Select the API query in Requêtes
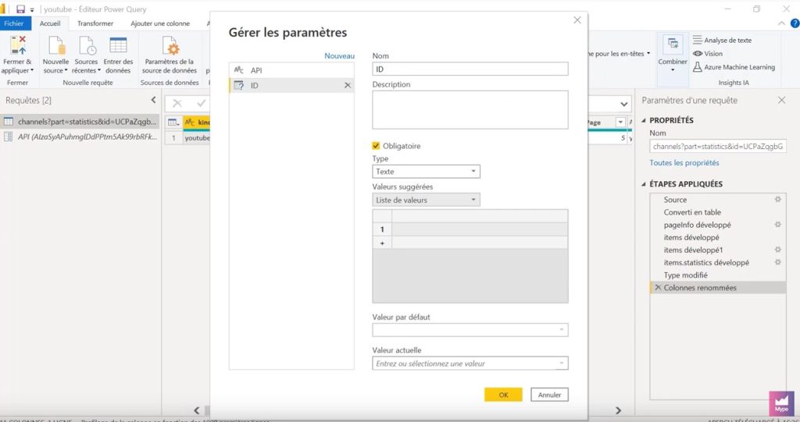The height and width of the screenshot is (422, 800). (x=80, y=137)
